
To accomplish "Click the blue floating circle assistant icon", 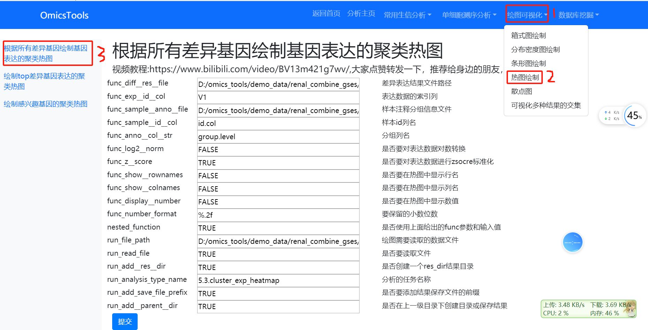I will click(x=572, y=242).
